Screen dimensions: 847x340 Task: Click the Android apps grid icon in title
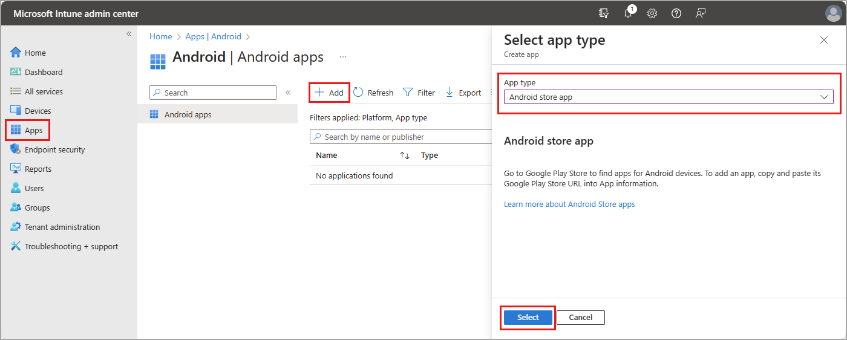[x=157, y=60]
